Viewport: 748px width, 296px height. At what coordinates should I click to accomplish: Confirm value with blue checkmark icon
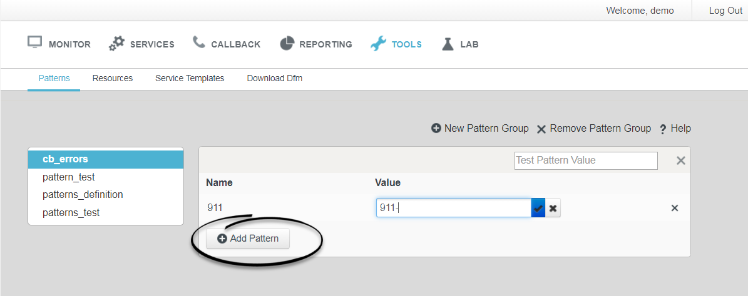(538, 208)
